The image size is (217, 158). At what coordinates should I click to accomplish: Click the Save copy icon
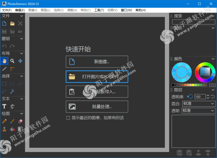pos(12,31)
